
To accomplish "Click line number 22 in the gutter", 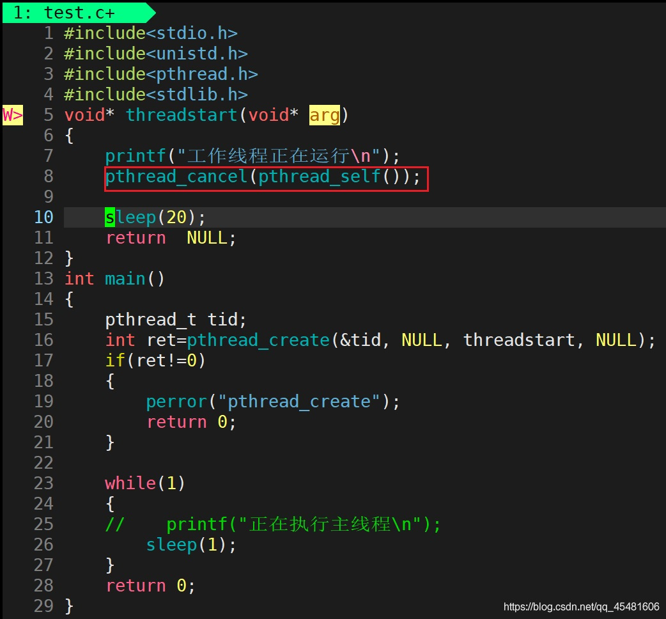I will [43, 463].
